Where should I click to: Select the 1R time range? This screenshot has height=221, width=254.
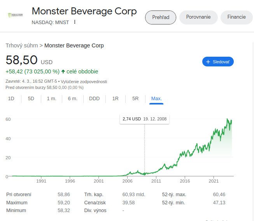coord(115,99)
